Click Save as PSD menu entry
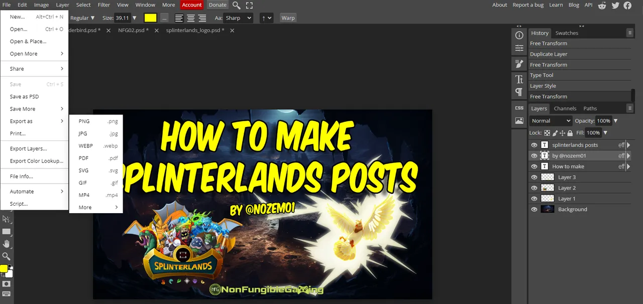The height and width of the screenshot is (304, 643). [34, 97]
